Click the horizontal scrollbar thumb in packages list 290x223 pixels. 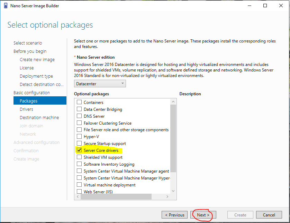[116, 197]
